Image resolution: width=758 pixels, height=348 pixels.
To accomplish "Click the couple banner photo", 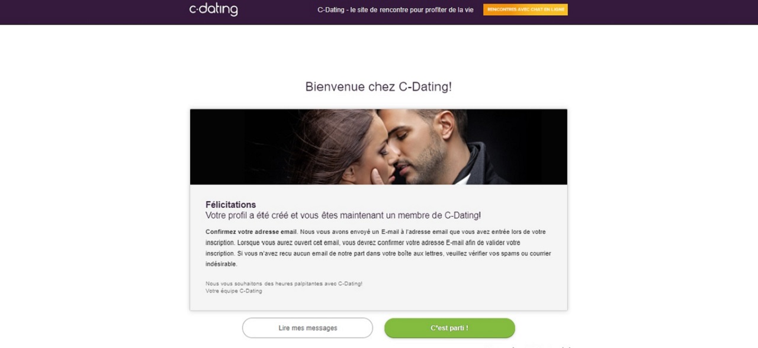I will click(x=378, y=147).
